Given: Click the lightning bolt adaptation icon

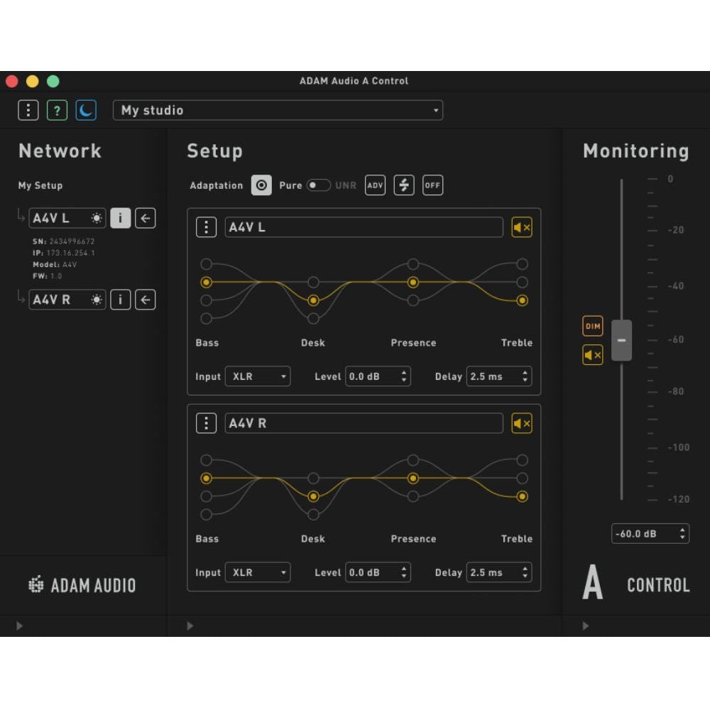Looking at the screenshot, I should (x=403, y=185).
